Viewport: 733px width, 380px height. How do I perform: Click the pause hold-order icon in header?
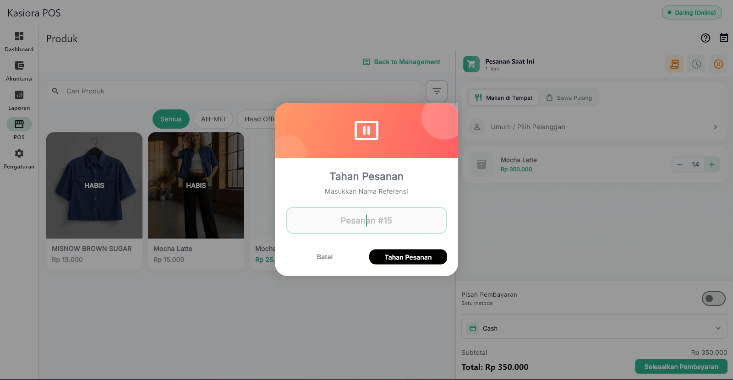pyautogui.click(x=718, y=64)
